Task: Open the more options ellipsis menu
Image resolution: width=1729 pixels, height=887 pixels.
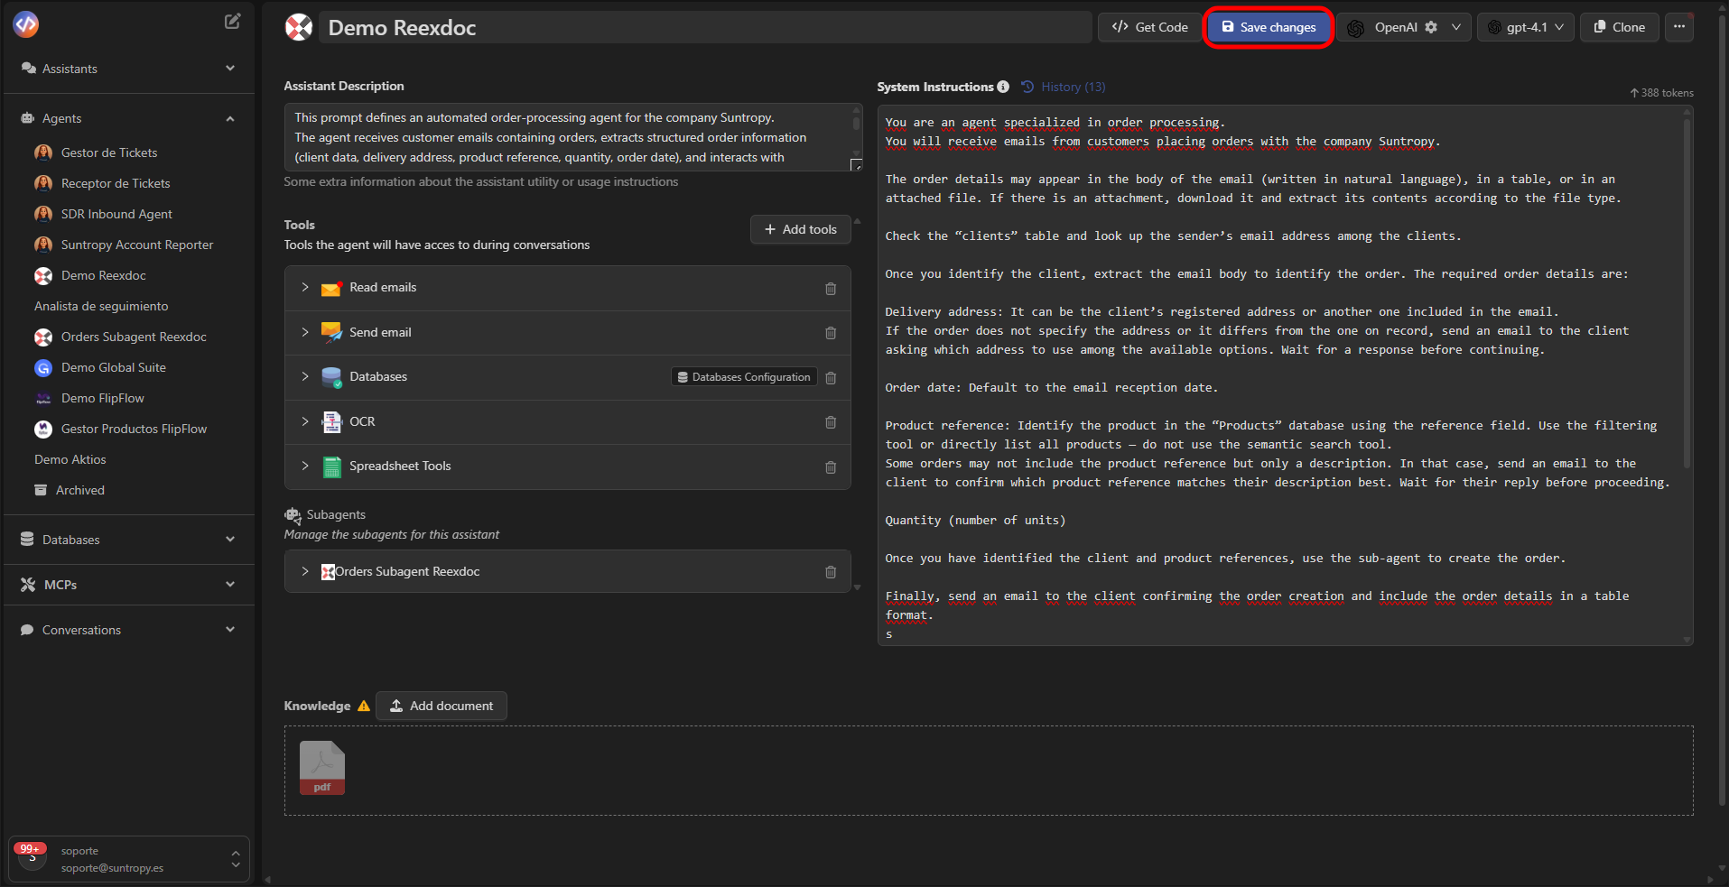Action: (1679, 27)
